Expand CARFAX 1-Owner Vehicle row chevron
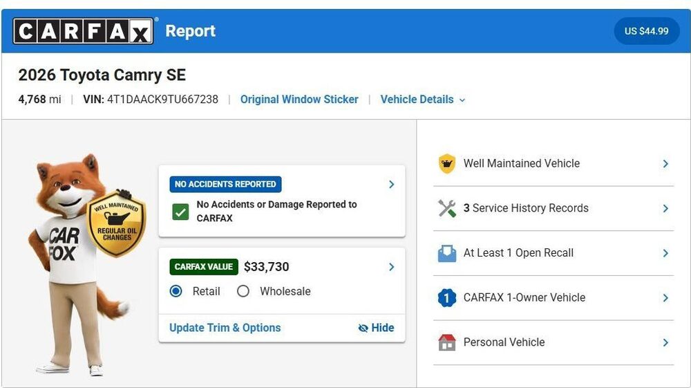This screenshot has width=691, height=388. pos(665,298)
